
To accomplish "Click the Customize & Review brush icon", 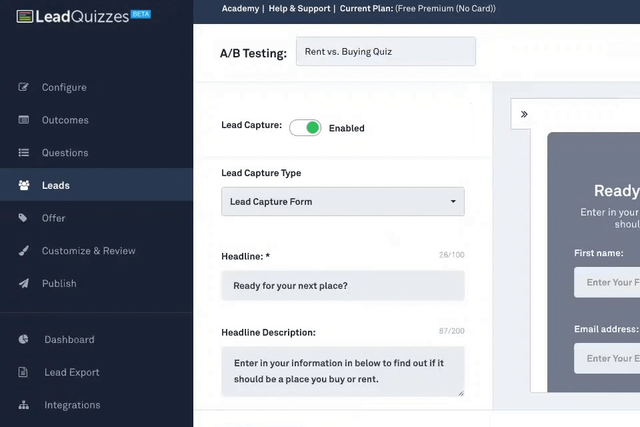I will [24, 251].
